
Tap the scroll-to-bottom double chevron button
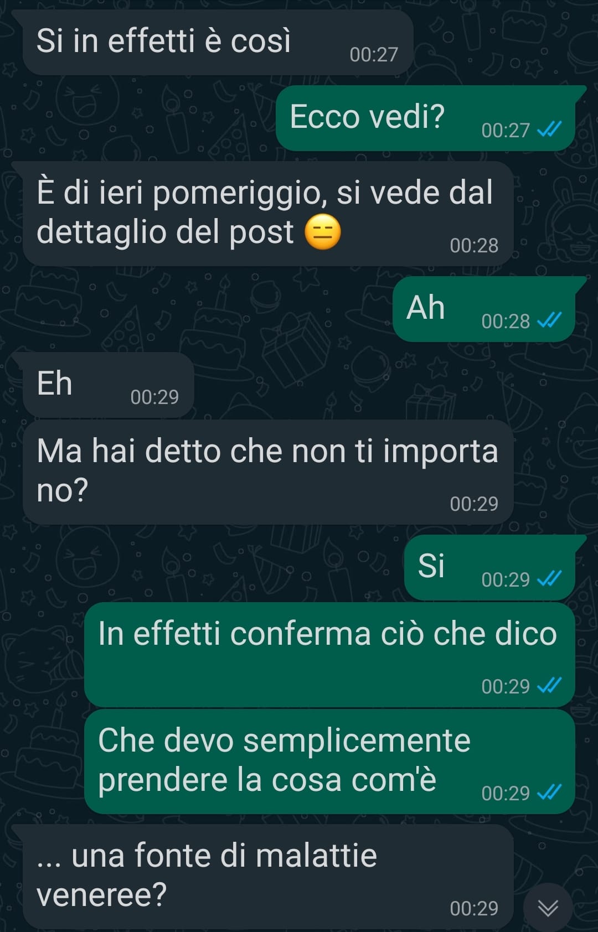[x=548, y=908]
